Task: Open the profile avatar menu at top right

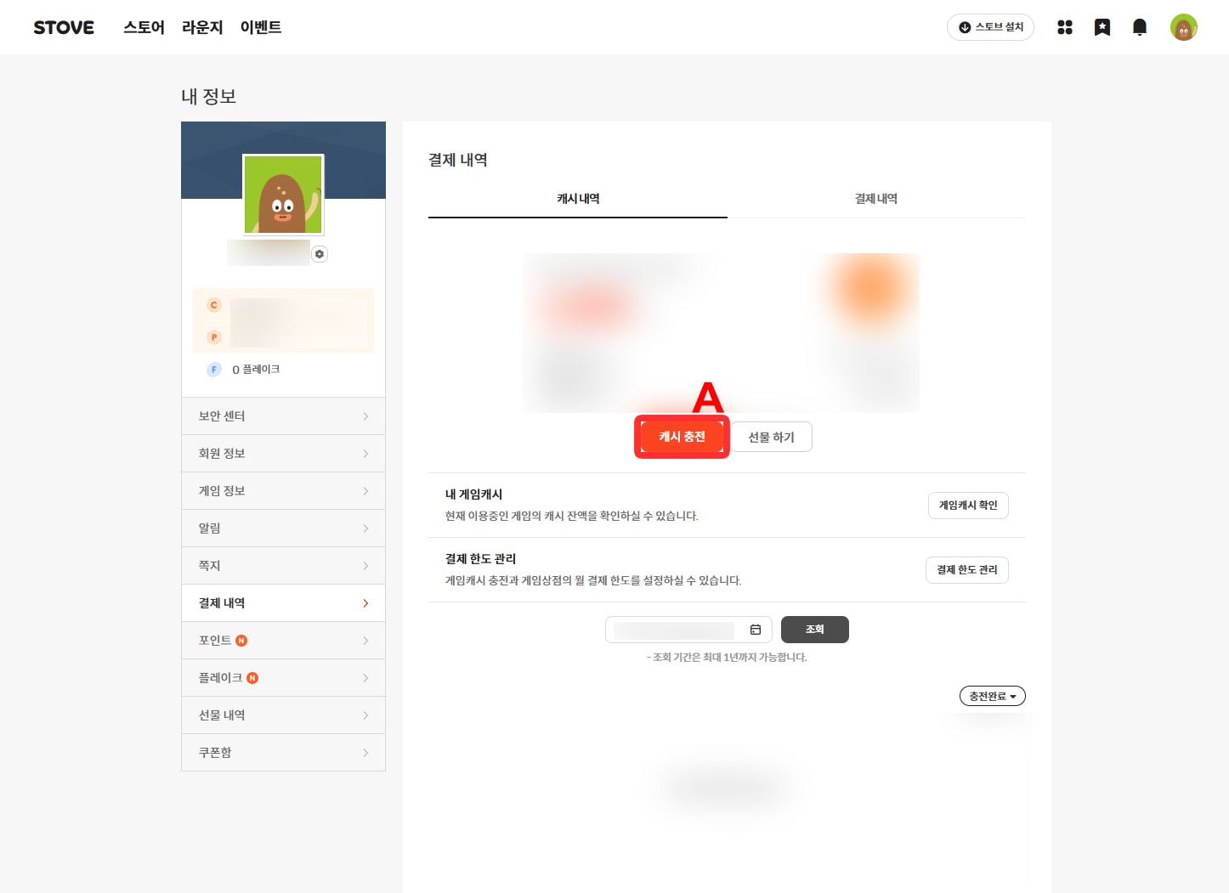Action: [1183, 27]
